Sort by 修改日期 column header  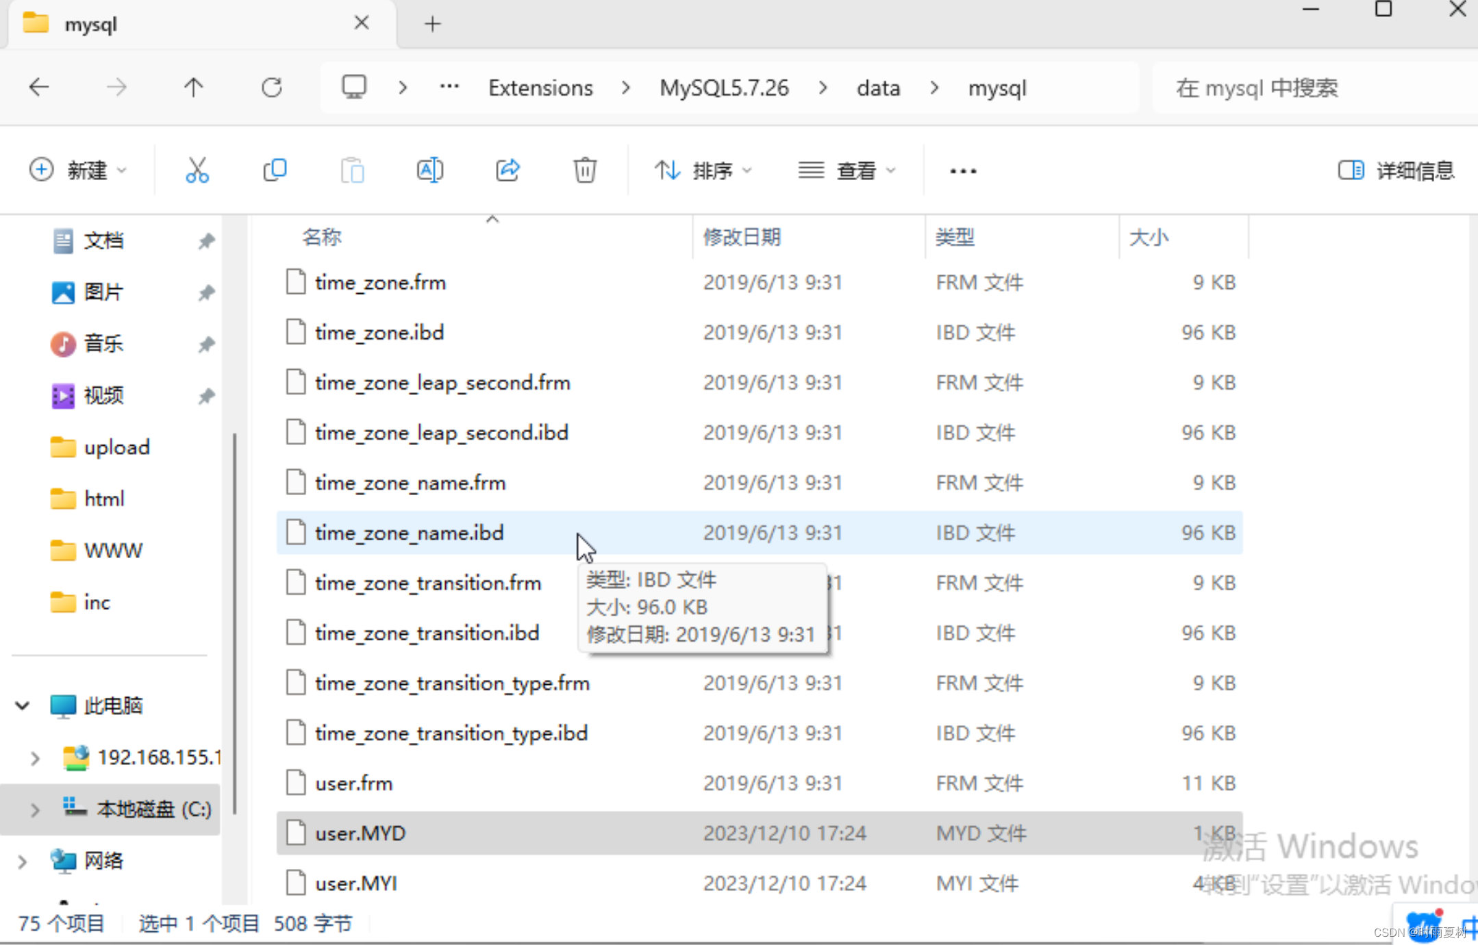pyautogui.click(x=742, y=238)
